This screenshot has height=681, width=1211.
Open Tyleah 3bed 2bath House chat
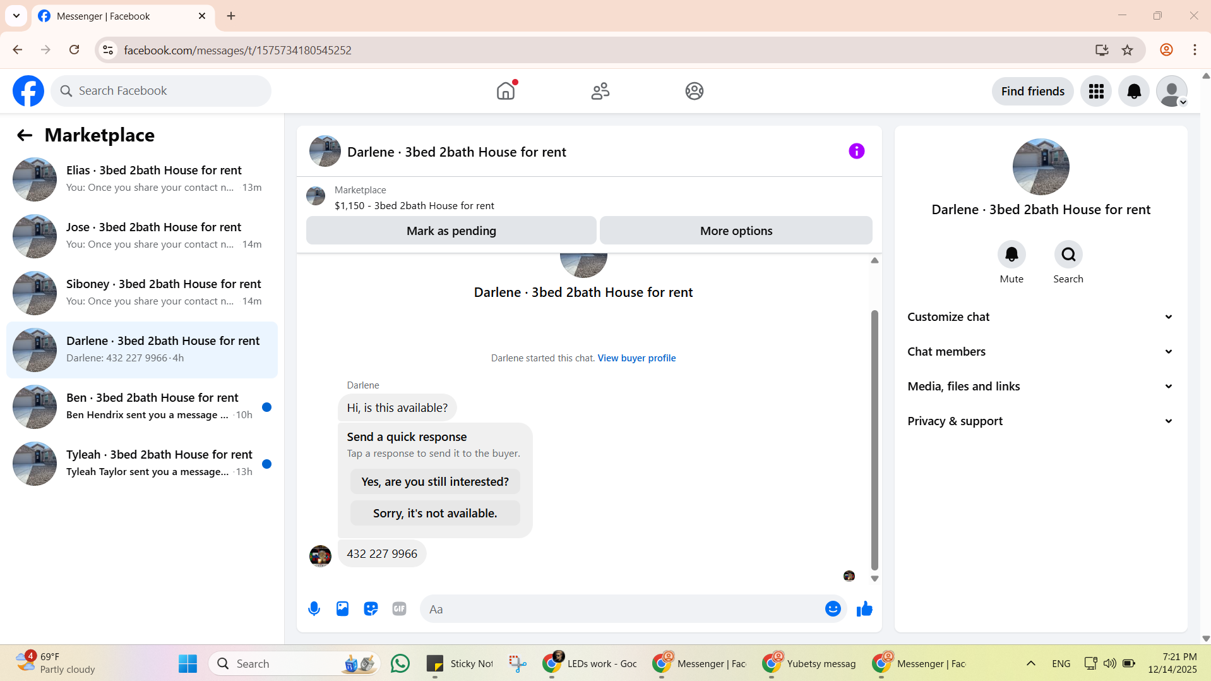point(142,464)
